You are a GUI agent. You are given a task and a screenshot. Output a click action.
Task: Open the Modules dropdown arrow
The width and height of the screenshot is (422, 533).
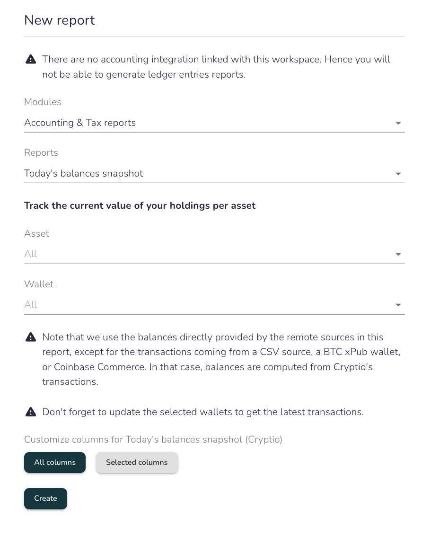pos(398,123)
